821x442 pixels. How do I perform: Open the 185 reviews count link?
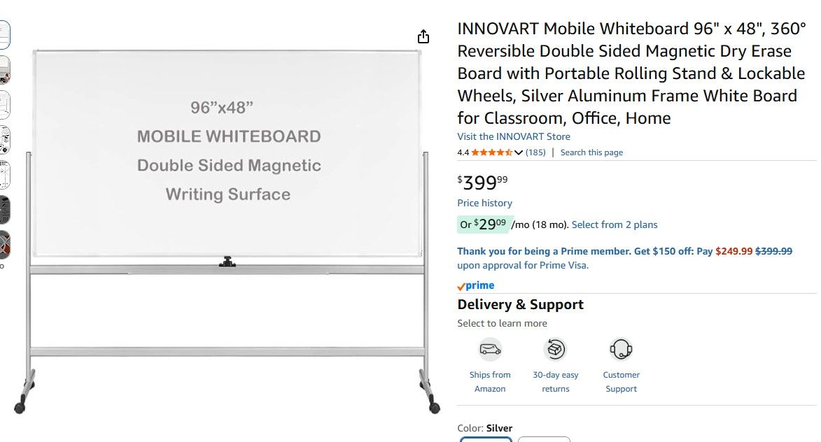point(535,152)
